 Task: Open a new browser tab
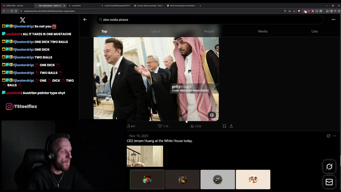coord(200,6)
